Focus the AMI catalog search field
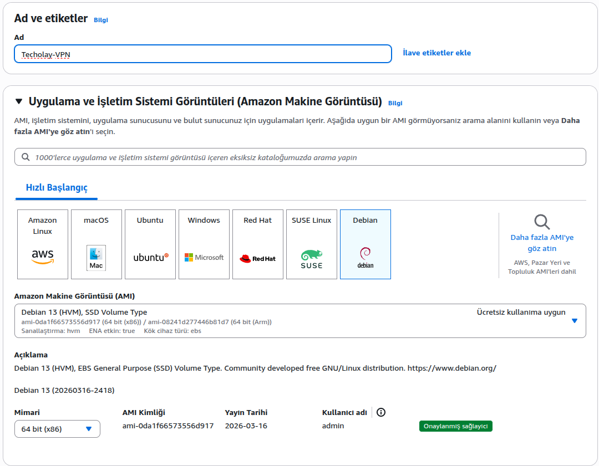The image size is (599, 466). click(x=300, y=157)
